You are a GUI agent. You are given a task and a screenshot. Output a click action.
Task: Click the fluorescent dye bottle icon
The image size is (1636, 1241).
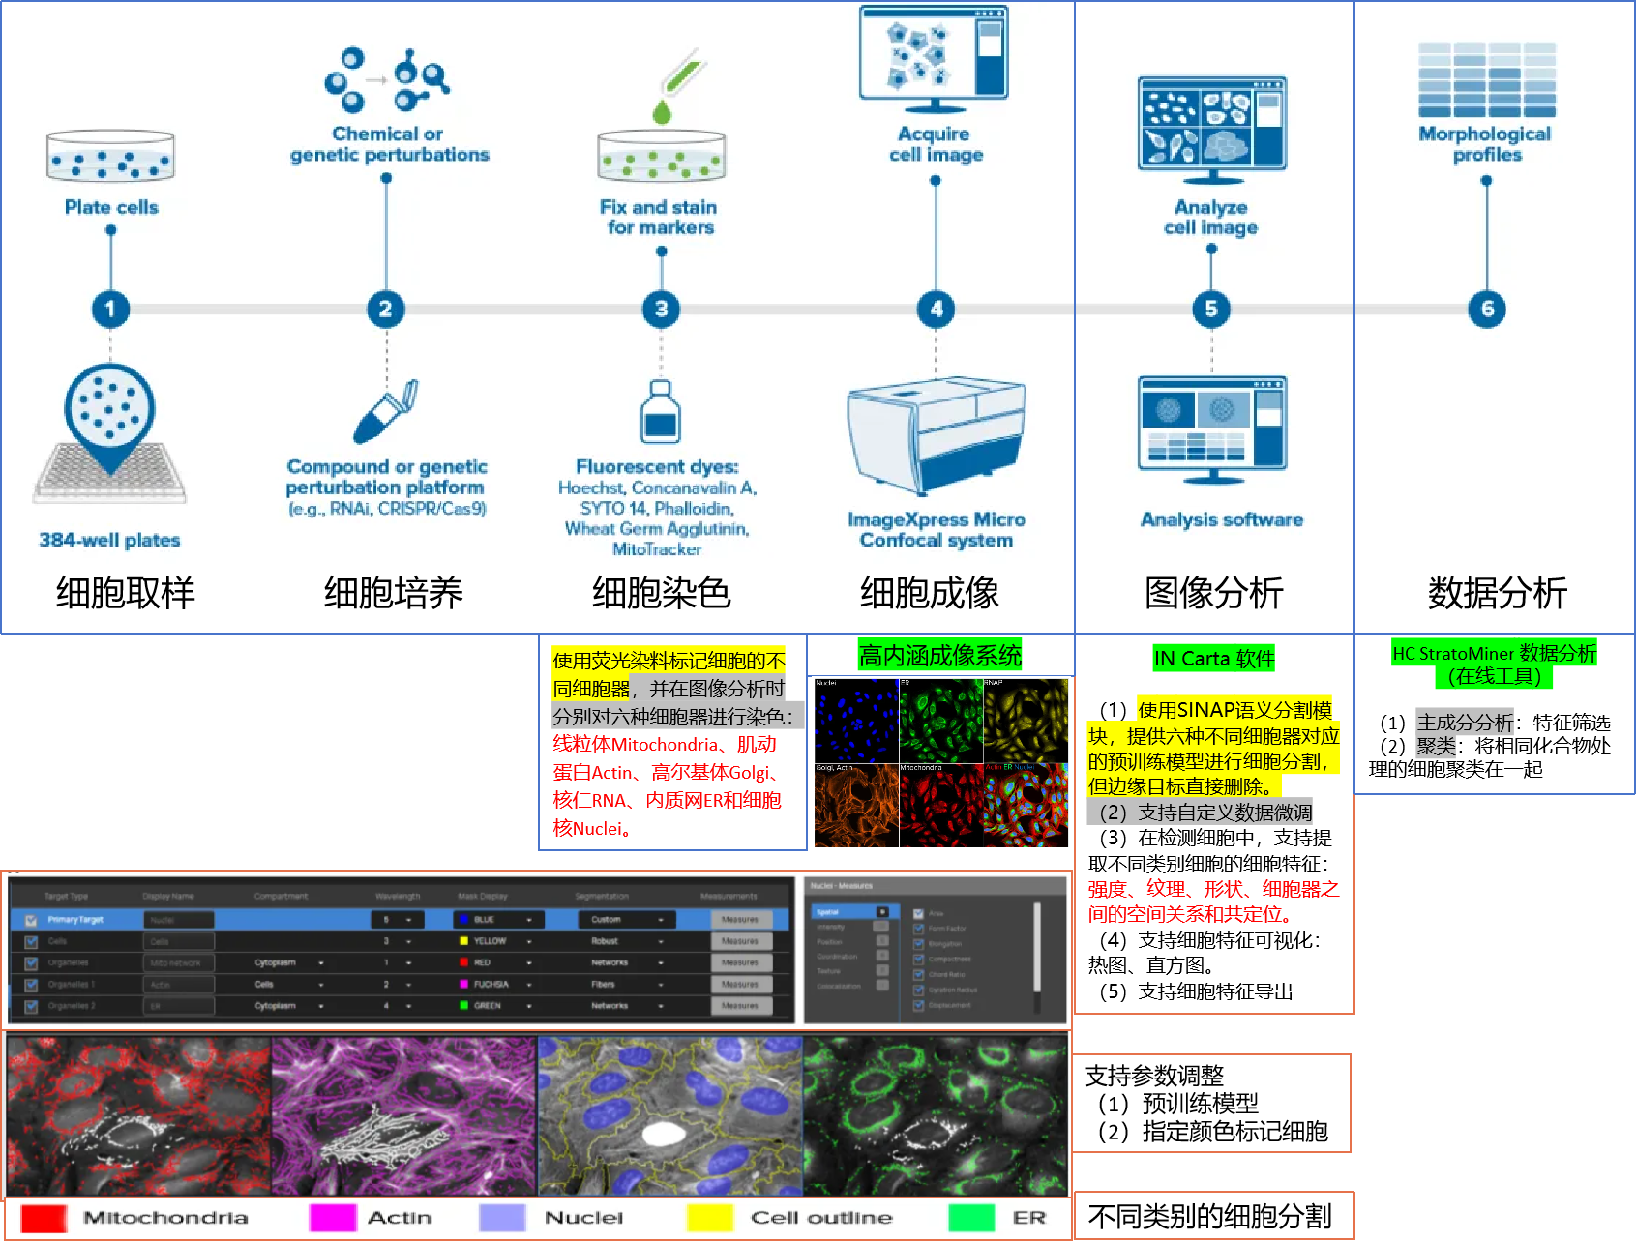[x=661, y=411]
